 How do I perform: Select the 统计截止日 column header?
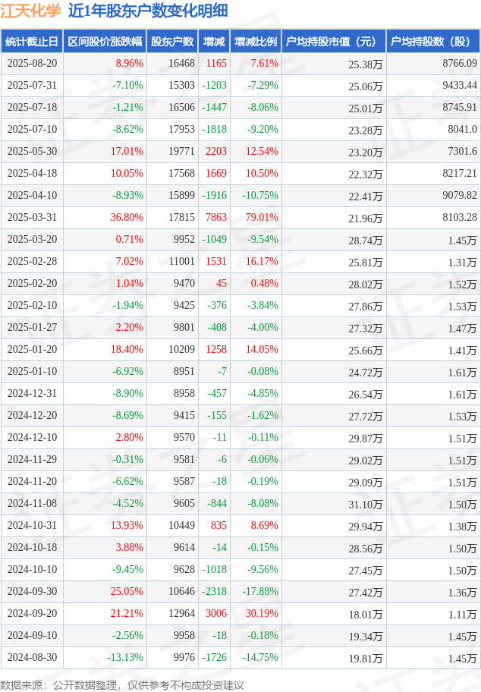point(32,42)
